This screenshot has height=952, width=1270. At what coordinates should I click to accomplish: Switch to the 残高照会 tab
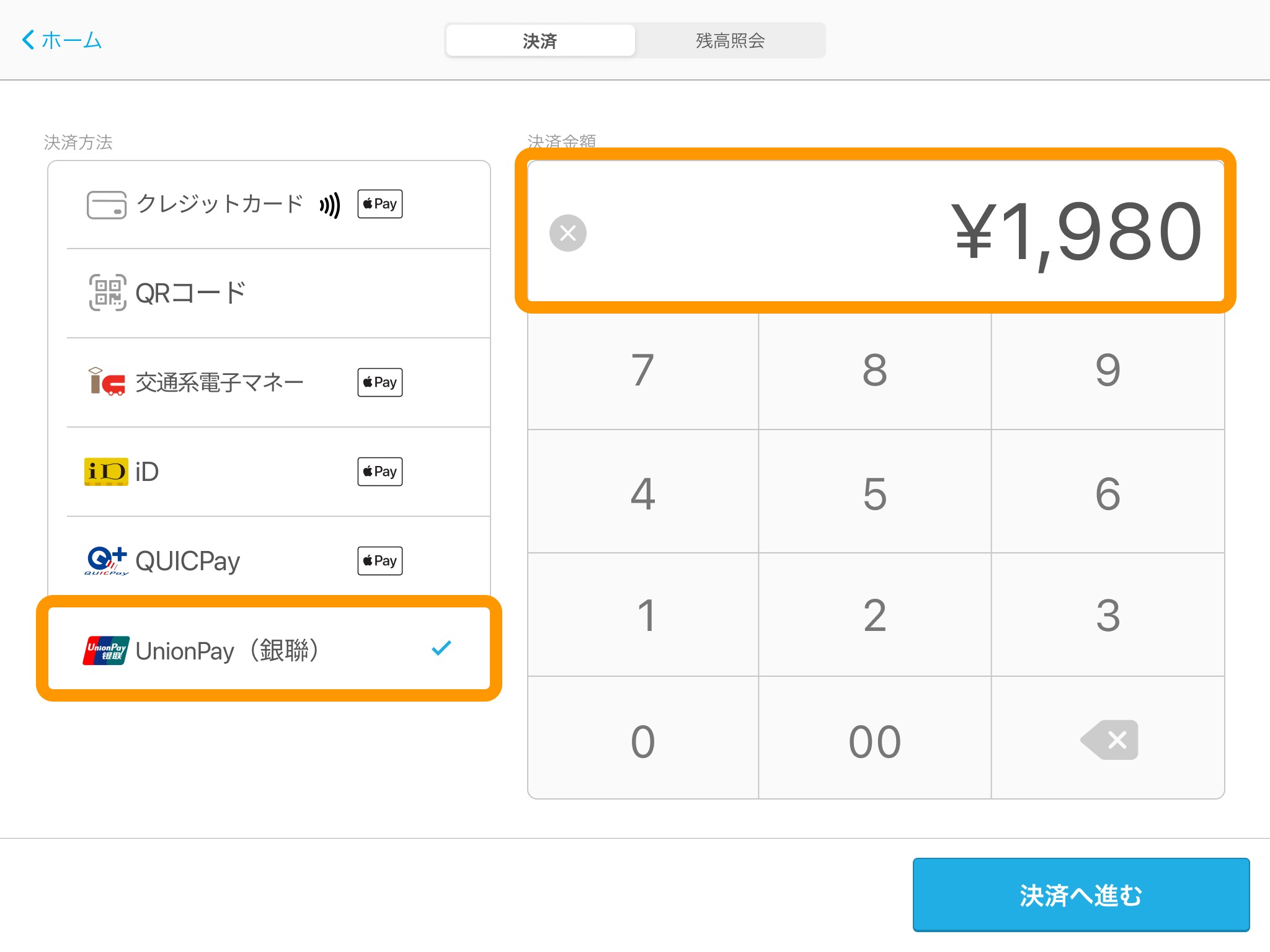click(x=730, y=41)
